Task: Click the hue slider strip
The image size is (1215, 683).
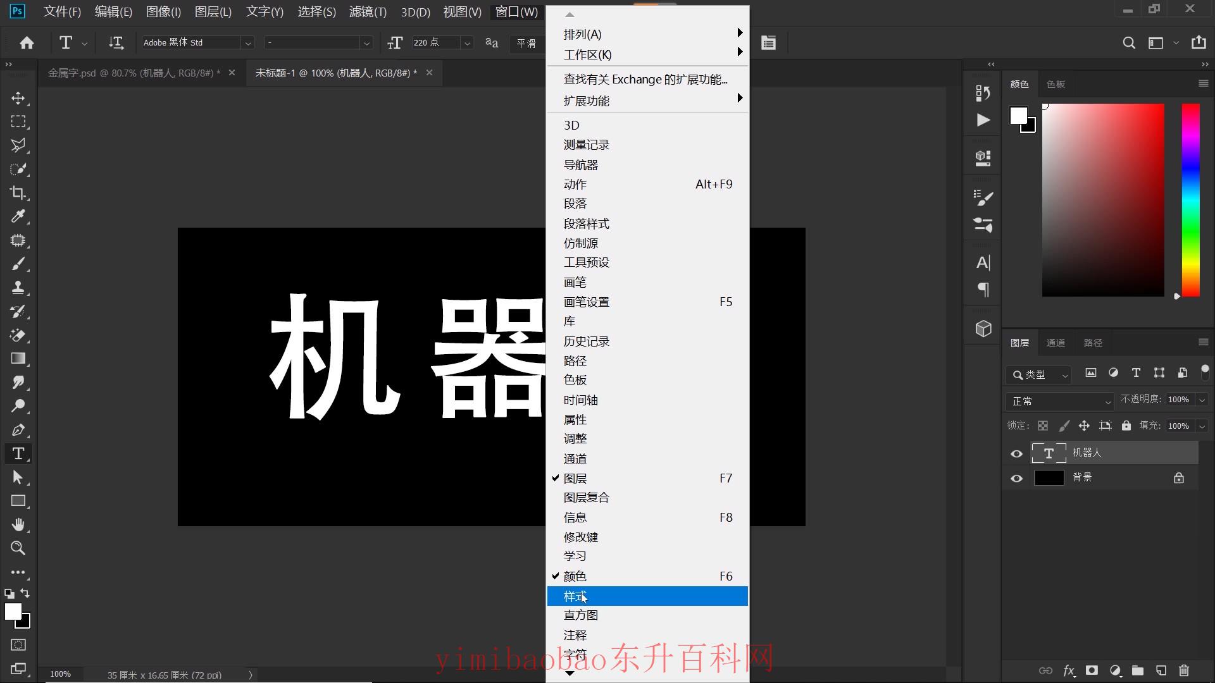Action: click(x=1190, y=200)
